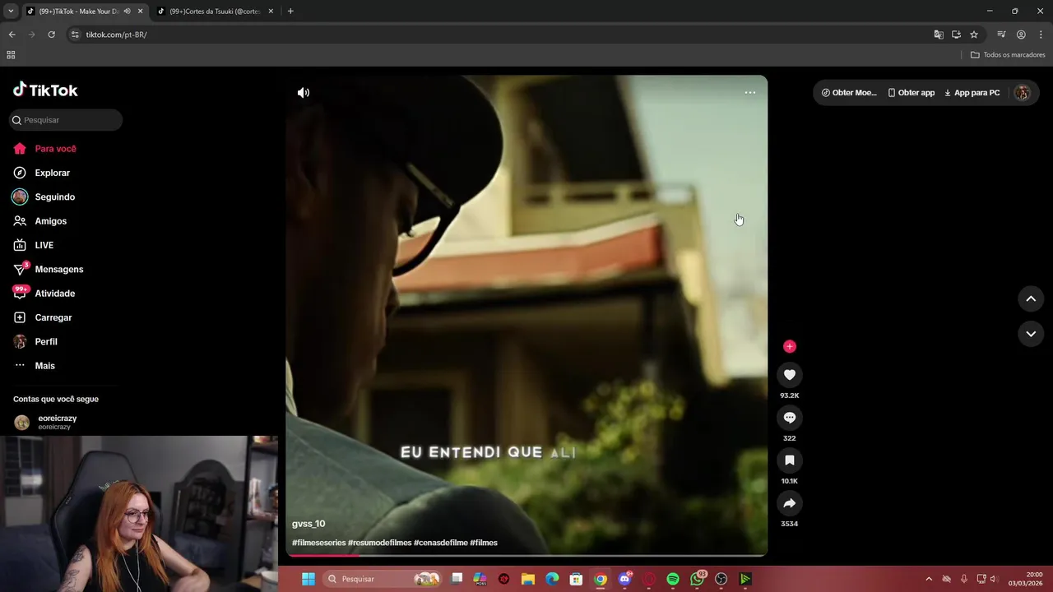Open the Chrome three-dot menu
1053x592 pixels.
pos(1041,35)
